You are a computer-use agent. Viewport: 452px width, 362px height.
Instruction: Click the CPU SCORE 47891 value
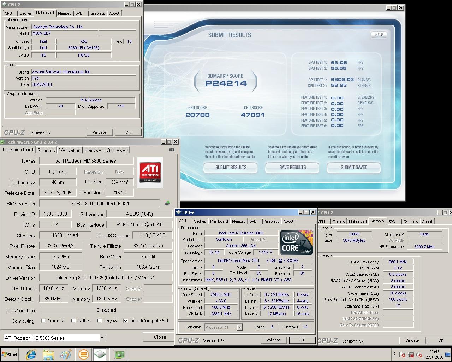(252, 115)
